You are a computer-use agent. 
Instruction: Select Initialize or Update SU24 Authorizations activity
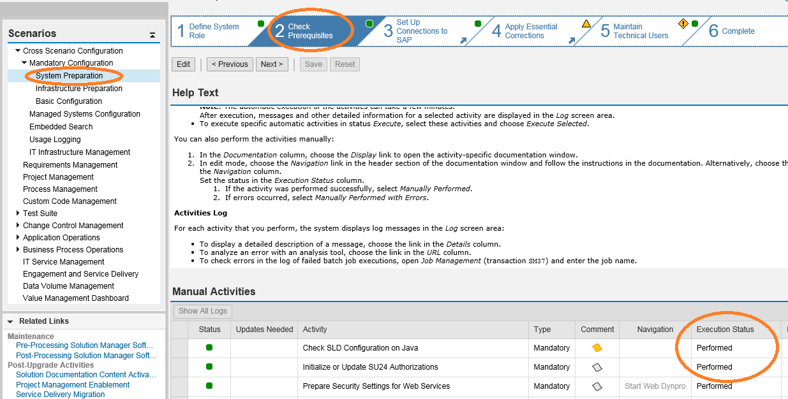click(x=370, y=367)
